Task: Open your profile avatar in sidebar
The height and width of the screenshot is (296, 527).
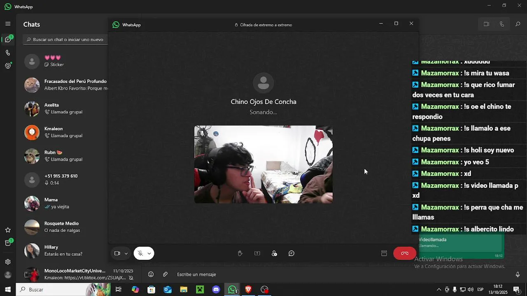Action: pyautogui.click(x=8, y=275)
